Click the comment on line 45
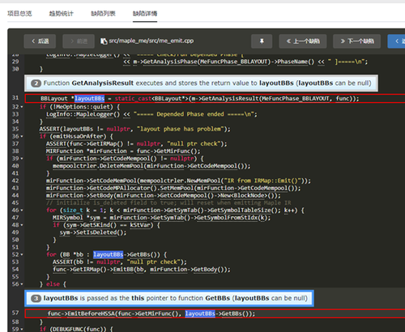The width and height of the screenshot is (405, 332). [168, 202]
